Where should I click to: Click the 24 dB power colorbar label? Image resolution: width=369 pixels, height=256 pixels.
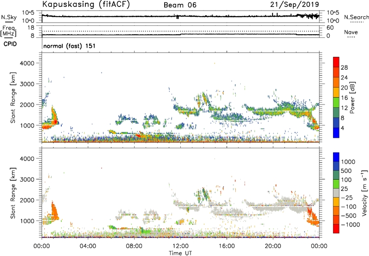[x=344, y=78]
